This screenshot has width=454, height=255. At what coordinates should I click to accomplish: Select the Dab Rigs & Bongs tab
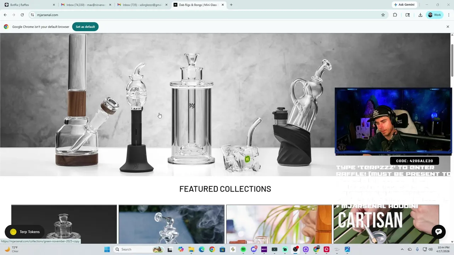click(x=199, y=5)
